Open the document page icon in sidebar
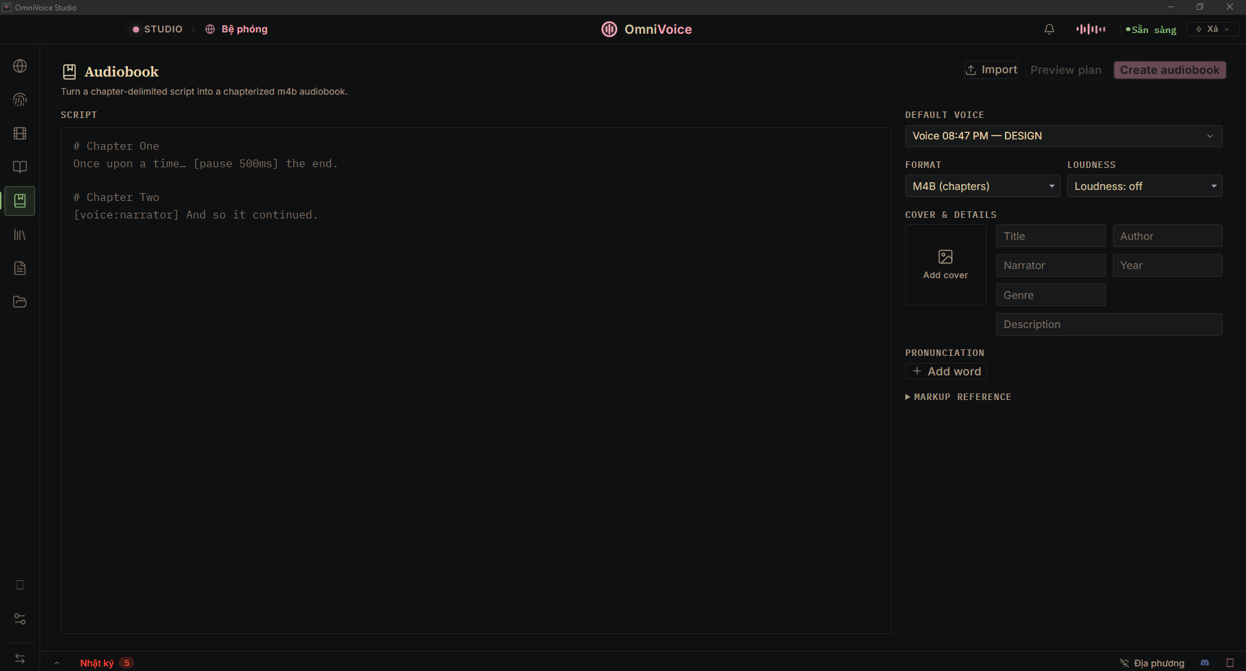Image resolution: width=1246 pixels, height=671 pixels. tap(20, 268)
